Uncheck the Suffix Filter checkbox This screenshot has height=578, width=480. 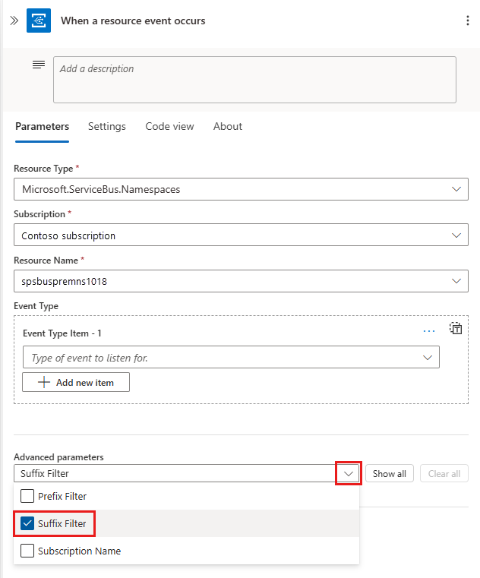27,523
